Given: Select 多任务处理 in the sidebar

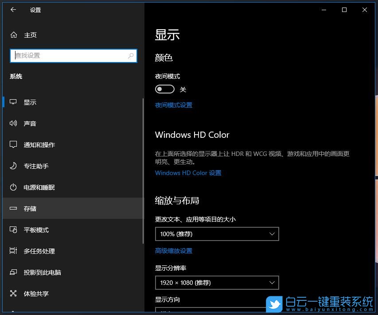Looking at the screenshot, I should point(39,251).
